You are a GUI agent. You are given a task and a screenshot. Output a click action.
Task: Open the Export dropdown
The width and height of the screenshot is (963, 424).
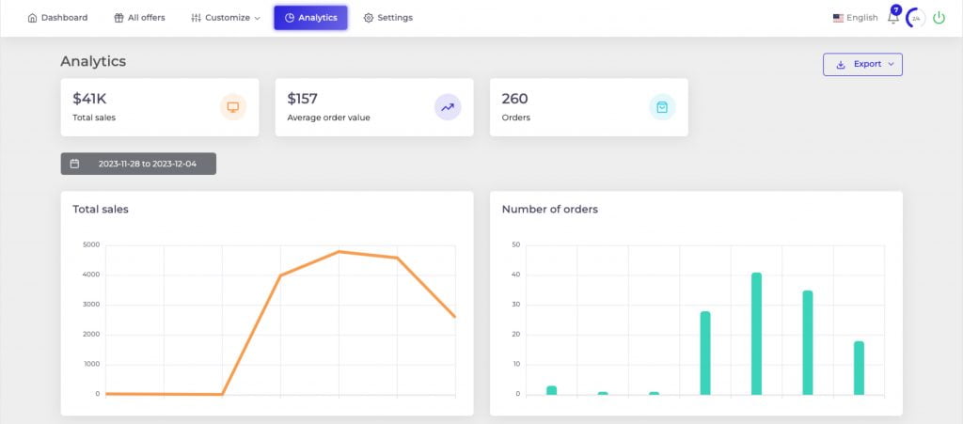862,64
